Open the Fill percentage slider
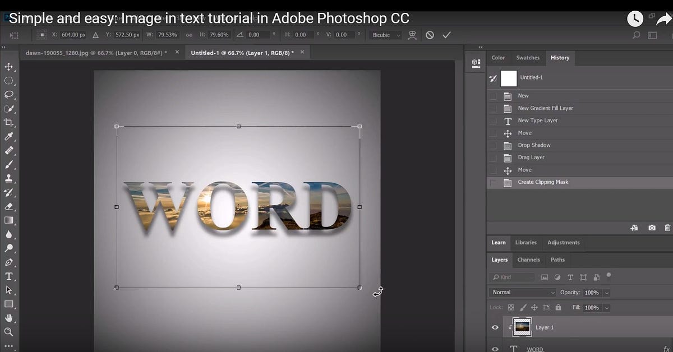 pyautogui.click(x=606, y=307)
